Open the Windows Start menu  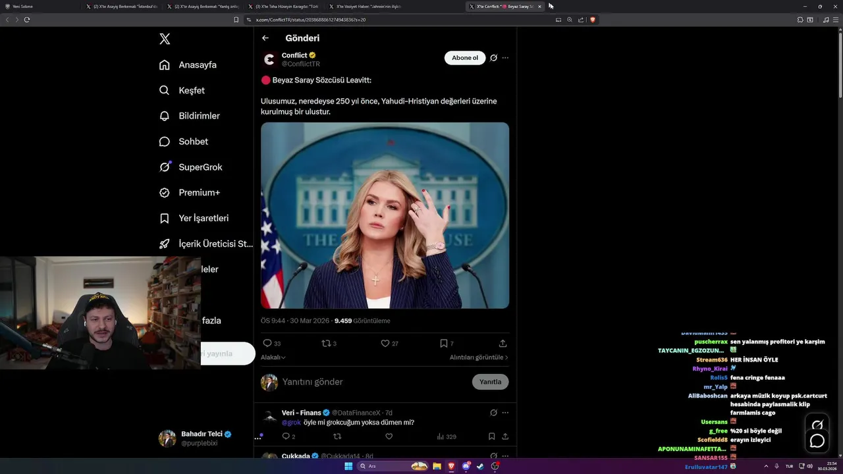(x=348, y=466)
